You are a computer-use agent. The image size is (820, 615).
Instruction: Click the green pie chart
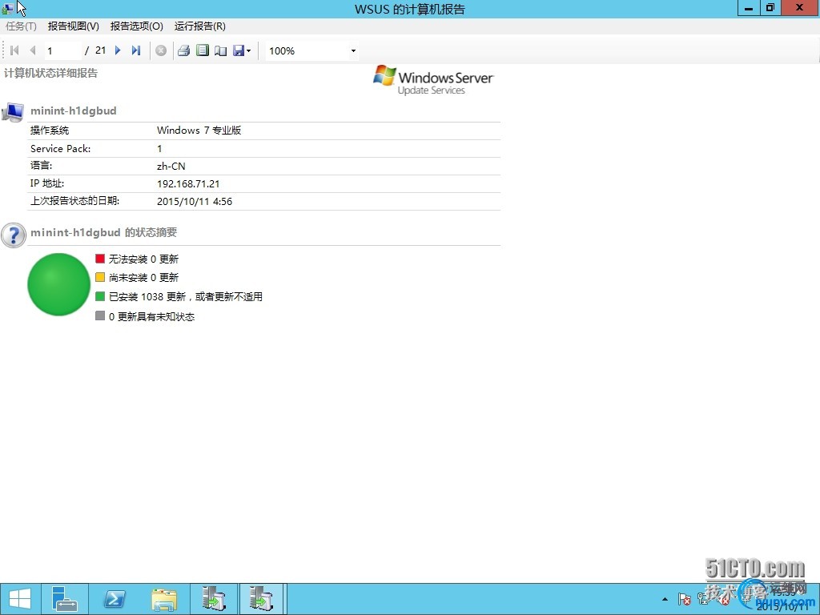(58, 284)
